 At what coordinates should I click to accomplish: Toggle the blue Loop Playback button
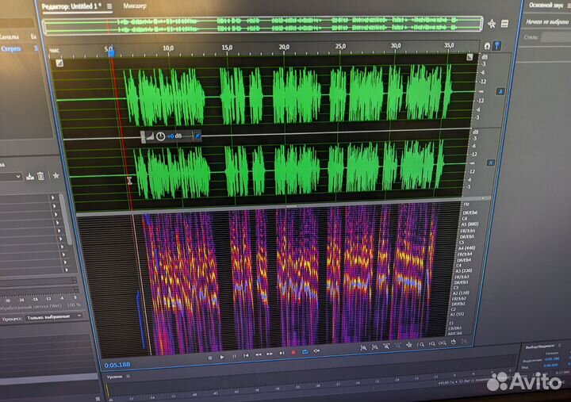[305, 352]
